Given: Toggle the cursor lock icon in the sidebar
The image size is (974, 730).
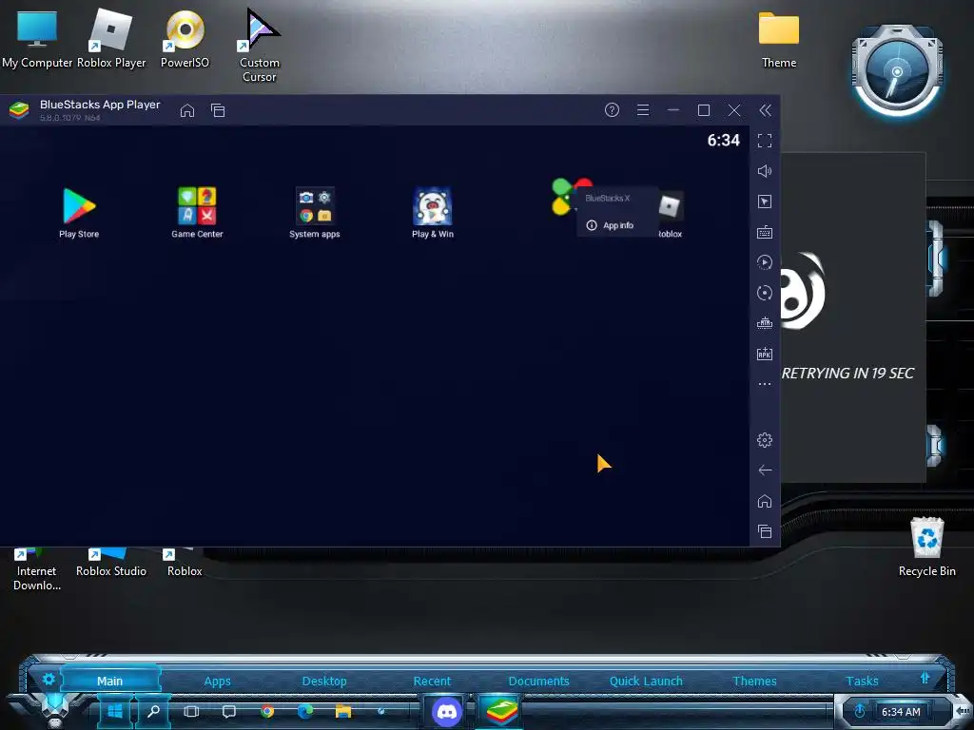Looking at the screenshot, I should point(765,202).
